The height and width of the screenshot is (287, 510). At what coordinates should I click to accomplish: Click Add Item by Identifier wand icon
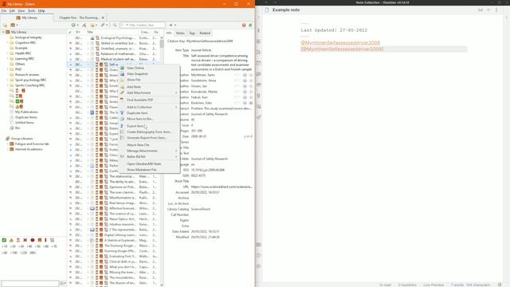pyautogui.click(x=84, y=25)
